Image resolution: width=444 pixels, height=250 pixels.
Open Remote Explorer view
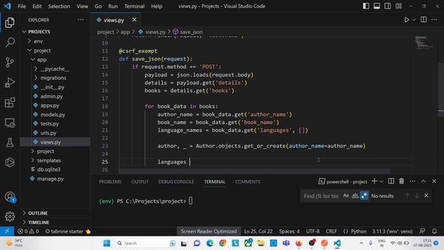coord(10,123)
